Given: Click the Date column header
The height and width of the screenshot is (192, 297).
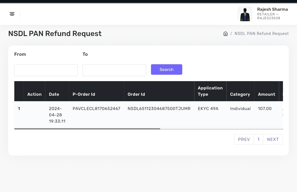Looking at the screenshot, I should (54, 94).
